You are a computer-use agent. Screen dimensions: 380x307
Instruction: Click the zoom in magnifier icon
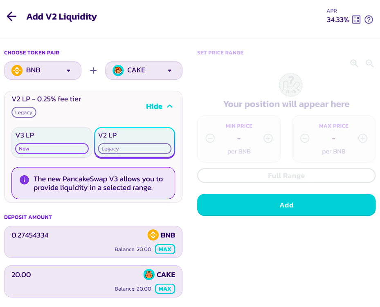[x=354, y=63]
